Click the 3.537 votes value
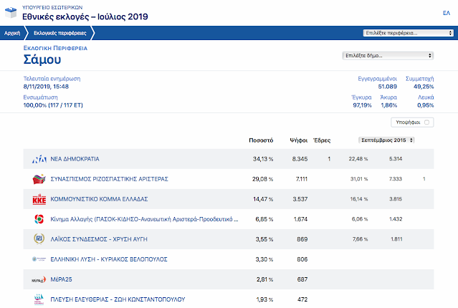 click(300, 199)
